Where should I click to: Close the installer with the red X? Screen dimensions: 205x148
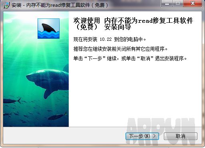193,4
